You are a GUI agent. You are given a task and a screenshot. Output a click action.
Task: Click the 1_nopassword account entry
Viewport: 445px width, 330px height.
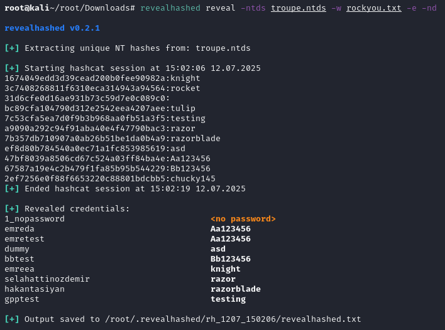pos(35,219)
